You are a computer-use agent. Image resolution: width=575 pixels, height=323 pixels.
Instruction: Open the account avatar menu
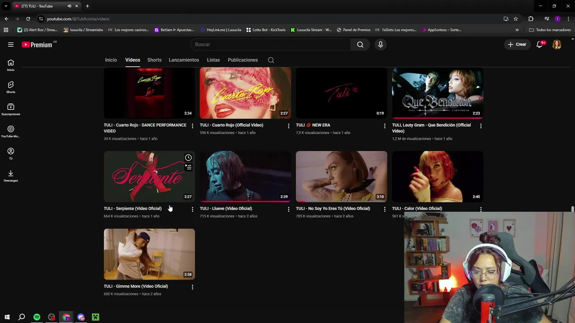coord(557,44)
